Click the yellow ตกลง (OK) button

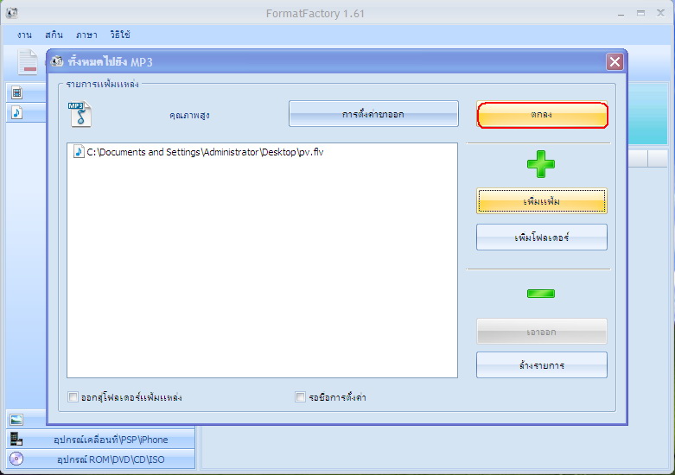[542, 115]
